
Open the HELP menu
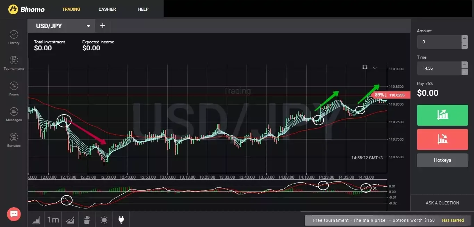(x=143, y=9)
